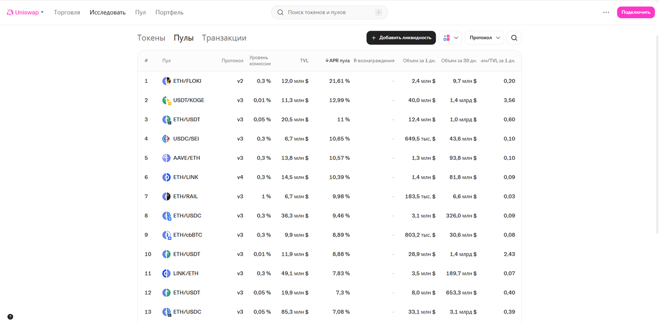The width and height of the screenshot is (659, 325).
Task: Open the ETH/RAIL pool link
Action: (186, 197)
